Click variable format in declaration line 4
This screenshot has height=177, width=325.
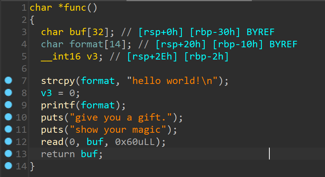86,44
